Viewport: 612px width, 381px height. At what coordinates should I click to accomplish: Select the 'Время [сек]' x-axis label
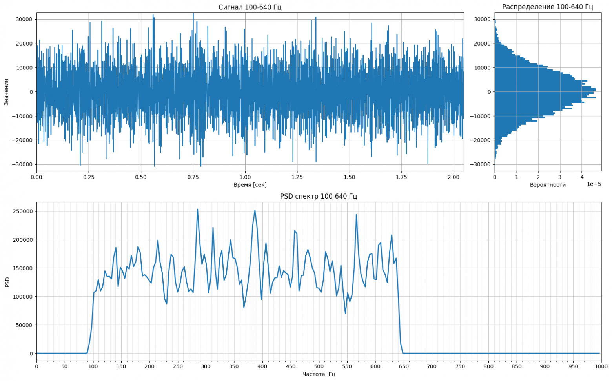tap(250, 185)
